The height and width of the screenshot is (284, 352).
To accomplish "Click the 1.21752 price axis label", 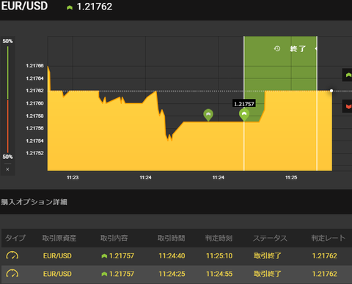I will pos(34,153).
